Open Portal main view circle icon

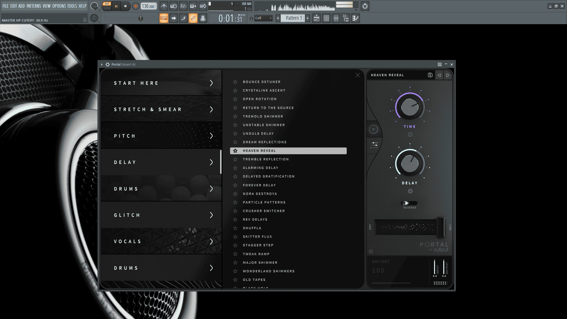pos(373,129)
